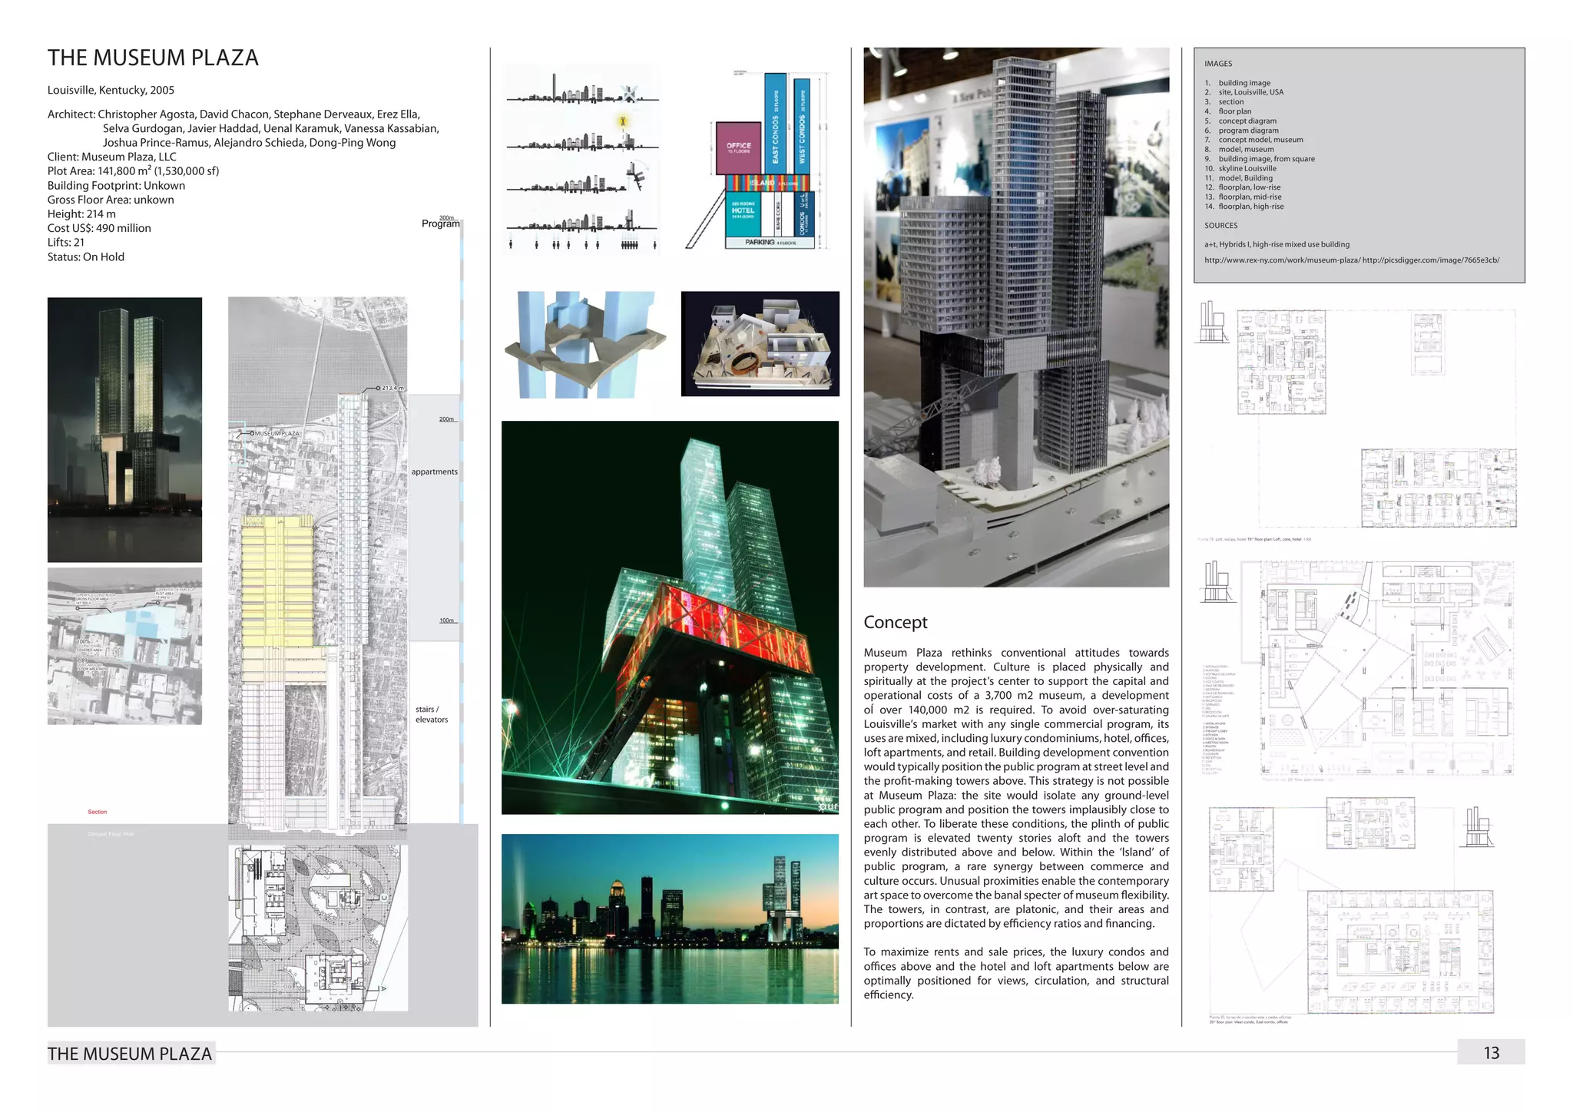1573x1112 pixels.
Task: Select the Gross Floor Area: unkown line
Action: tap(111, 200)
